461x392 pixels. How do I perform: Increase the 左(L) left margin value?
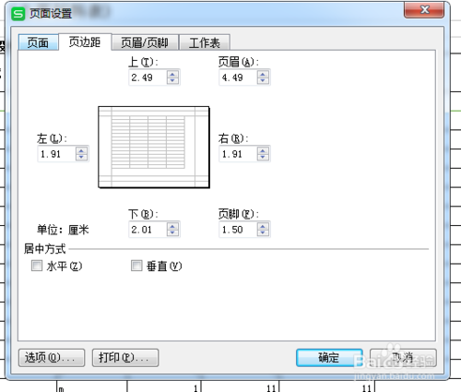point(81,150)
